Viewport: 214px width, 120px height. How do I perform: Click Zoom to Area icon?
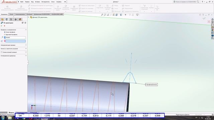(105, 15)
